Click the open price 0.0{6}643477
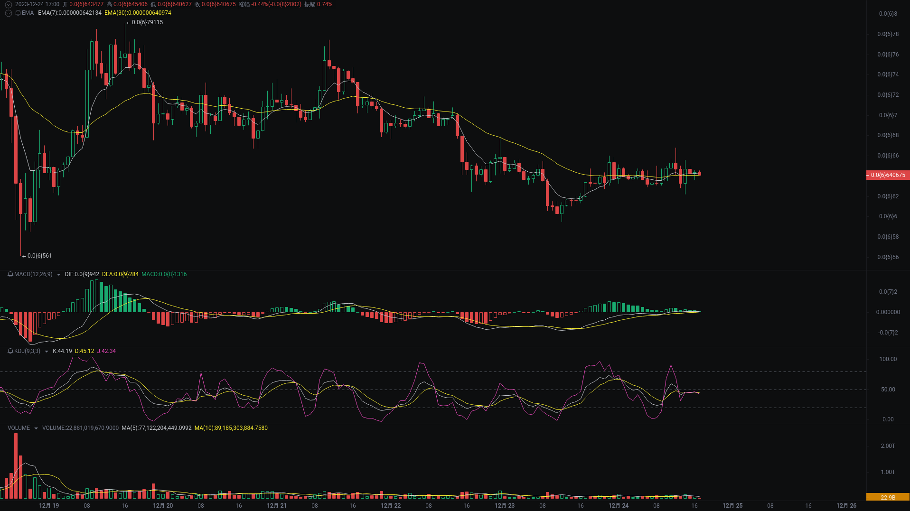The height and width of the screenshot is (511, 910). click(x=86, y=4)
